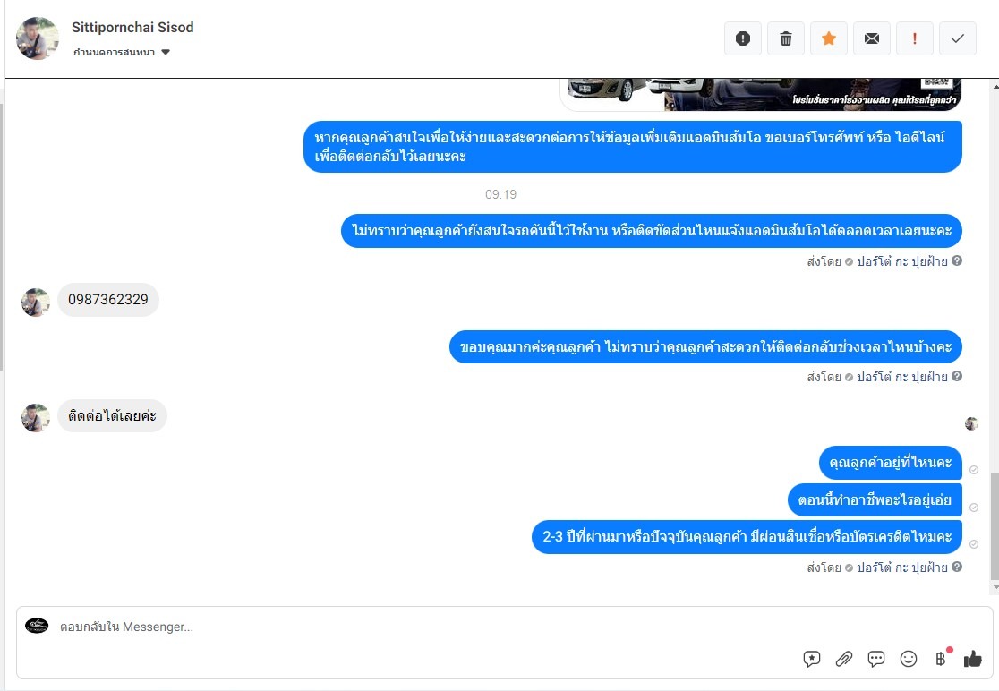Send a thumbs-up like
999x691 pixels.
pos(973,659)
